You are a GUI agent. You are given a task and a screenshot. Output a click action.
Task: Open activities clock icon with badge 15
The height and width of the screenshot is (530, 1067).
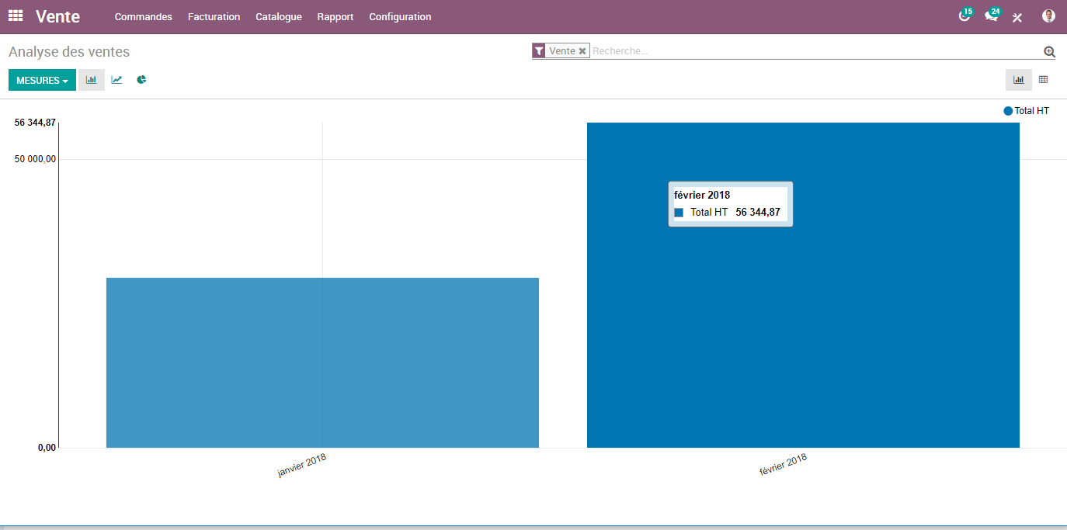pyautogui.click(x=965, y=16)
